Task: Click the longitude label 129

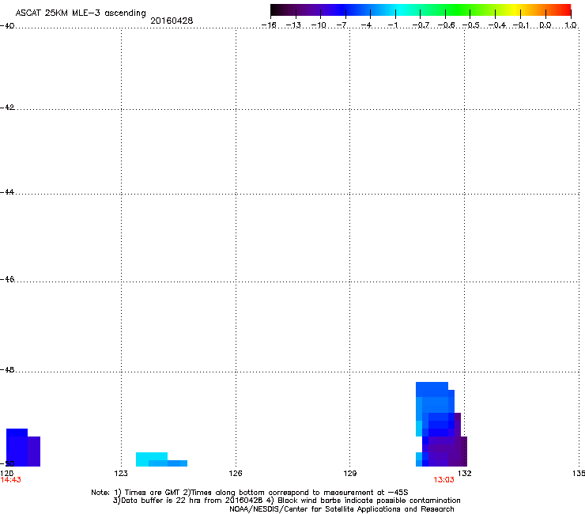Action: point(350,474)
